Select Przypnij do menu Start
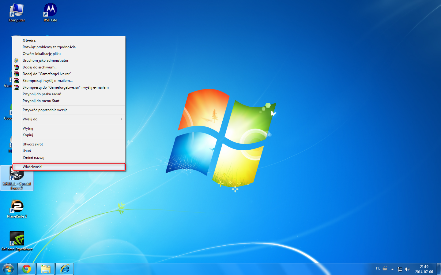 (69, 101)
